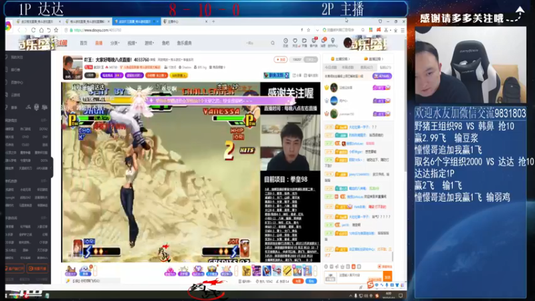Click the Douyu header search box
The width and height of the screenshot is (535, 301).
(261, 43)
